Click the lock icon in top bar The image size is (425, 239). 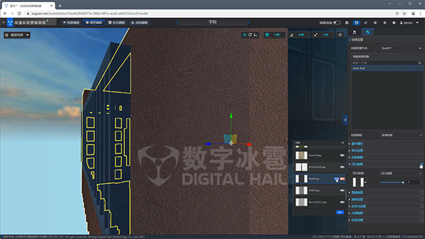point(347,23)
